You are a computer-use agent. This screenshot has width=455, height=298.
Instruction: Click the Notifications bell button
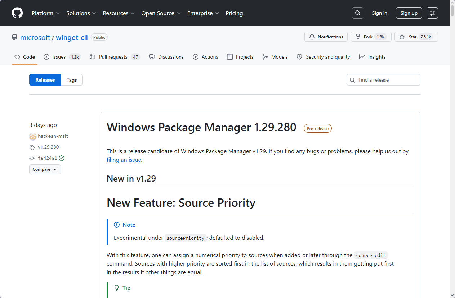(x=326, y=37)
